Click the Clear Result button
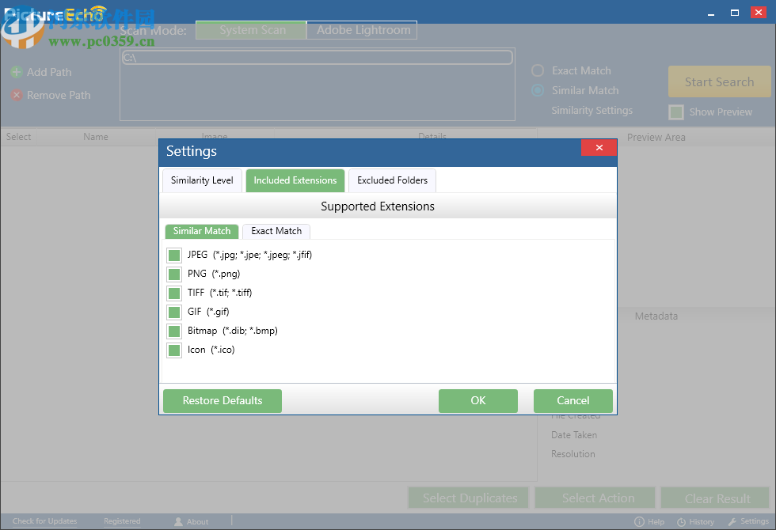Viewport: 776px width, 530px height. click(x=716, y=498)
